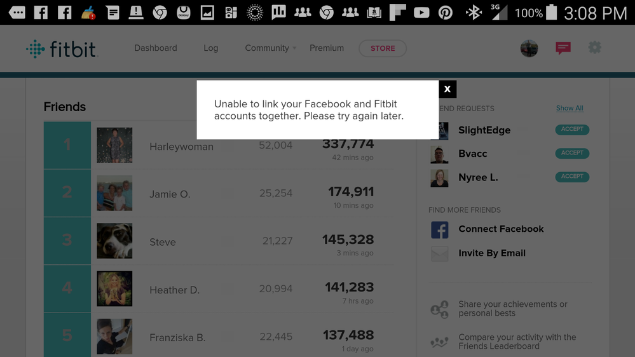635x357 pixels.
Task: Click the STORE button
Action: (x=383, y=48)
